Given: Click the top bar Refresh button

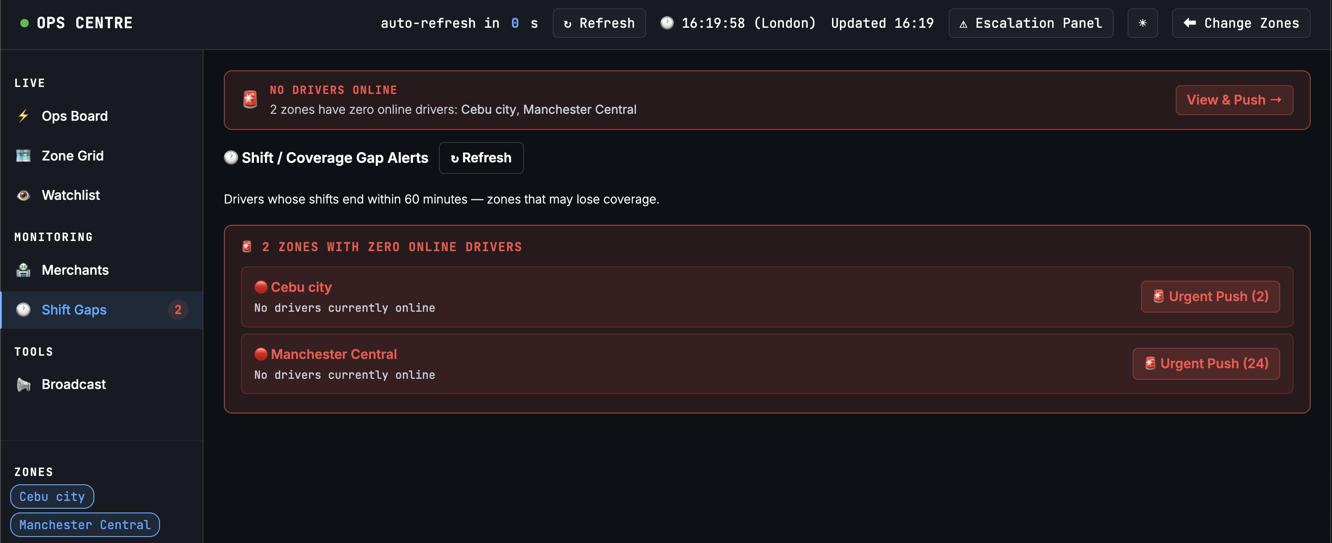Looking at the screenshot, I should click(599, 23).
